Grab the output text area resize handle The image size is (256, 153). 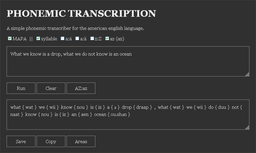pyautogui.click(x=247, y=128)
